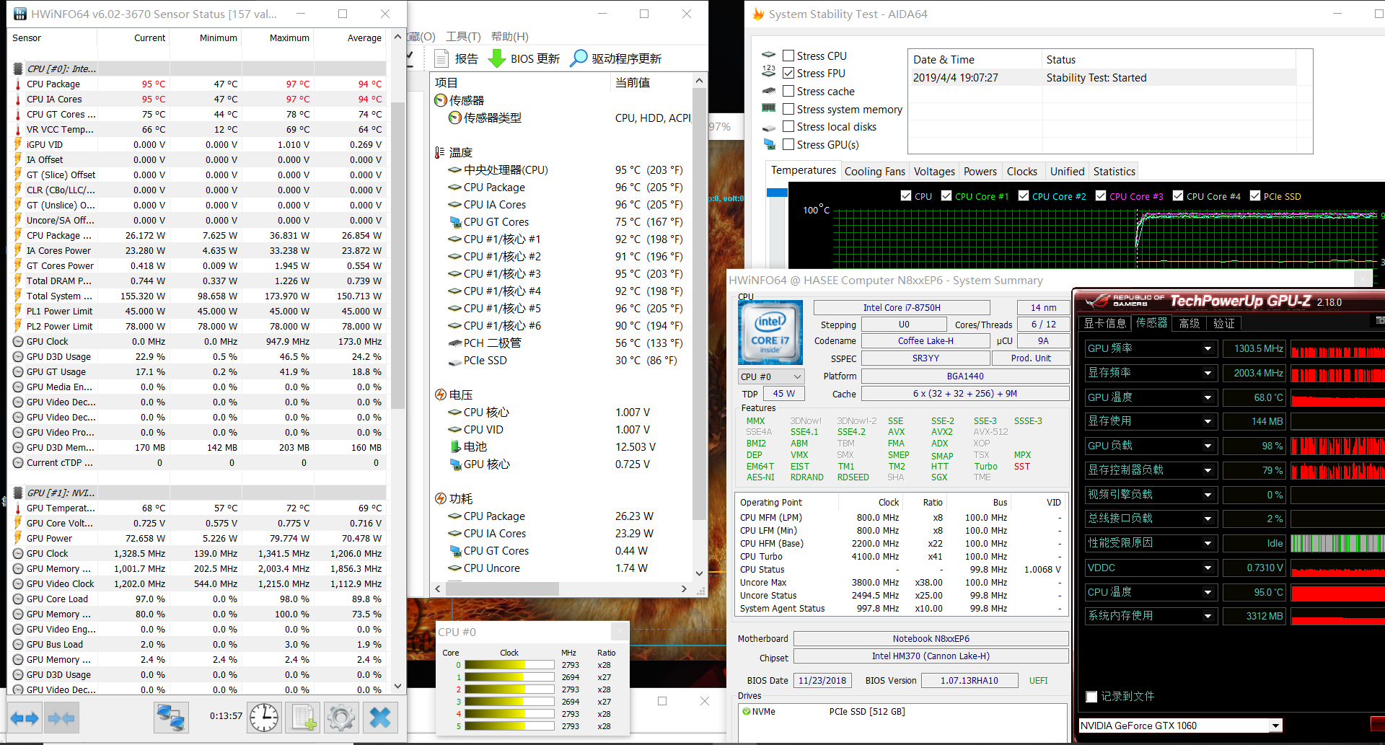This screenshot has width=1385, height=745.
Task: Open the GPU 负载 sensor dropdown
Action: [x=1208, y=446]
